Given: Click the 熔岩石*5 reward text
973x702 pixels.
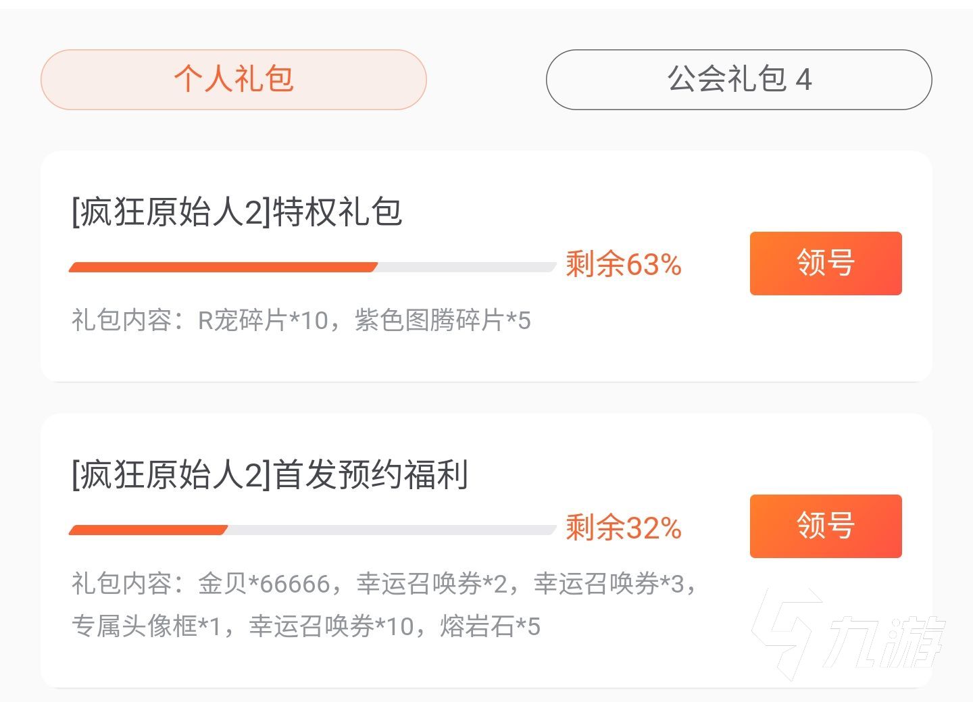Looking at the screenshot, I should point(490,626).
